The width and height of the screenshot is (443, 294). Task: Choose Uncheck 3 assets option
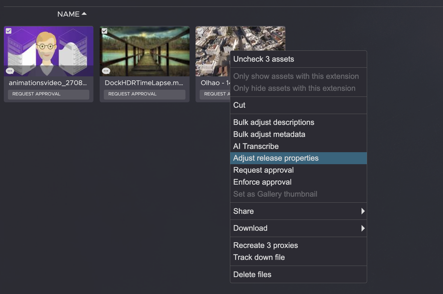click(x=264, y=59)
